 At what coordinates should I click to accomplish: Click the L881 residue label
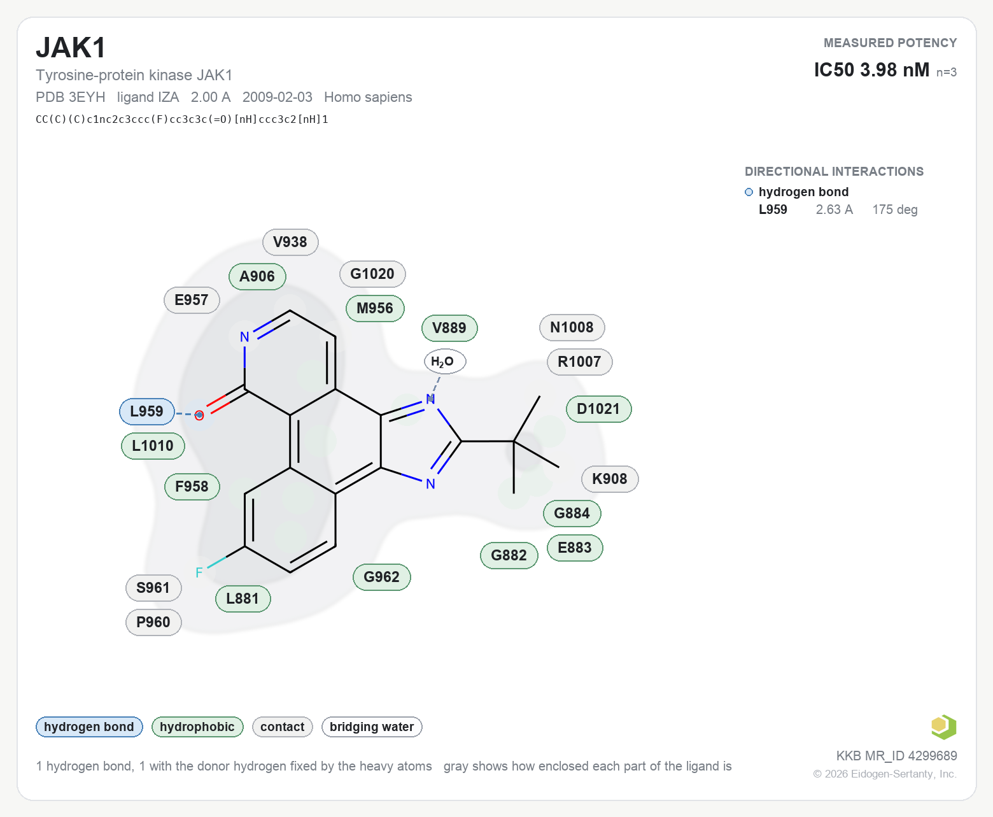click(x=243, y=599)
